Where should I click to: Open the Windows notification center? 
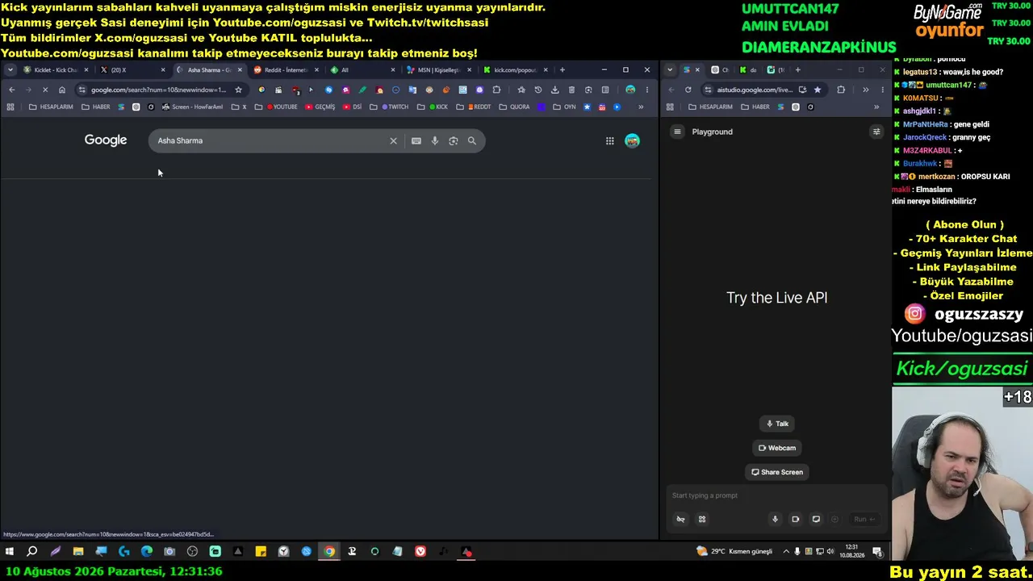click(x=877, y=552)
